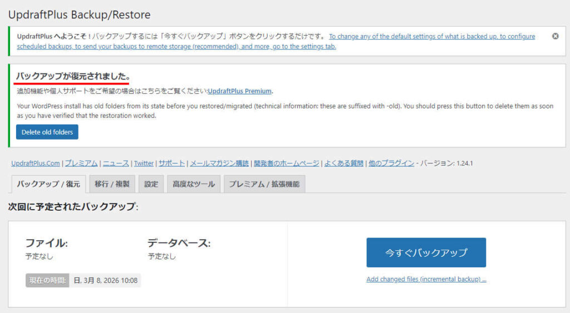This screenshot has height=313, width=570.
Task: Select the バックアップ / 復元 tab
Action: coord(48,184)
